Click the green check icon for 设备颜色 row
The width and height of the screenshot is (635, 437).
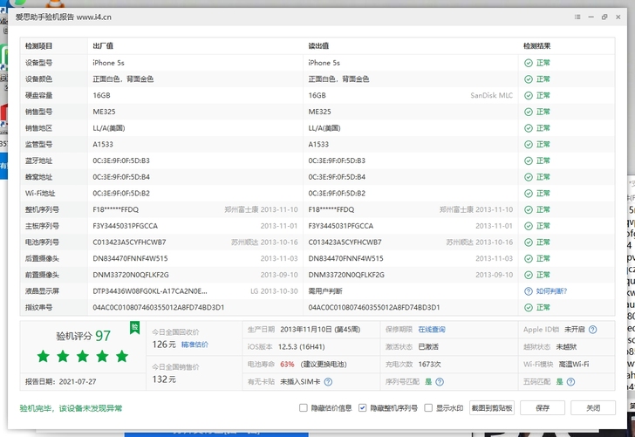[529, 79]
